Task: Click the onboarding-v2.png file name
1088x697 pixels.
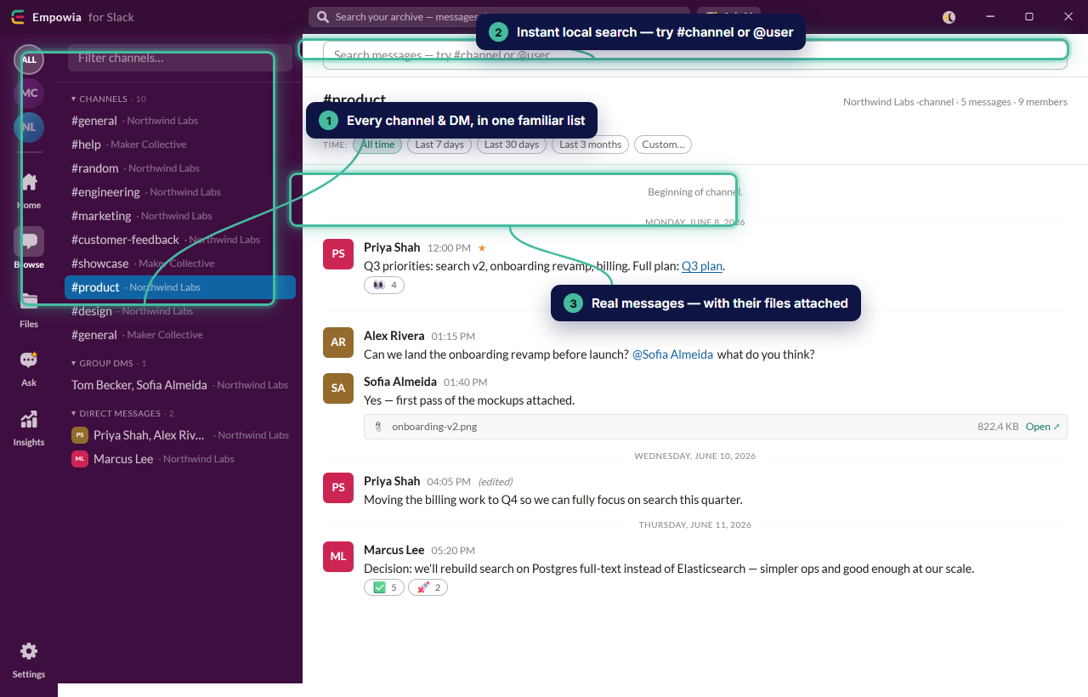Action: click(434, 427)
